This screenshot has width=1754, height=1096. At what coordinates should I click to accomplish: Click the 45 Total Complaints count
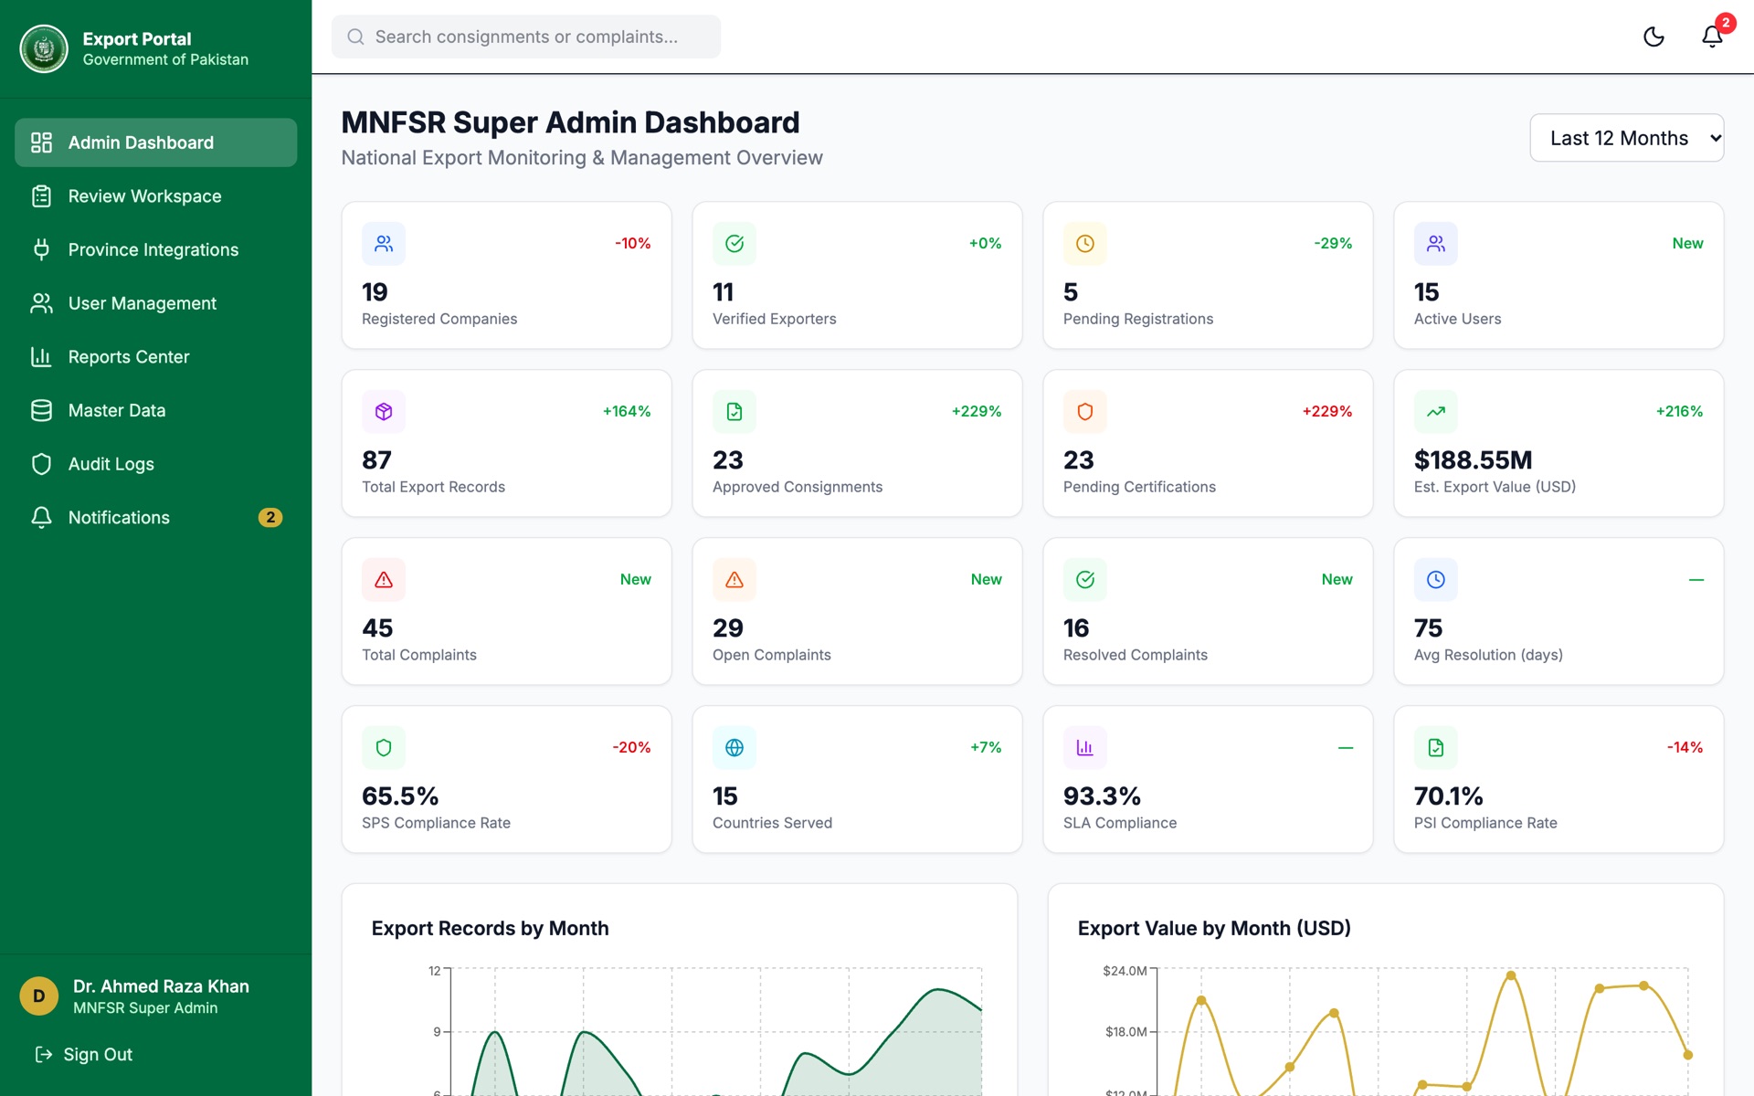(x=377, y=628)
